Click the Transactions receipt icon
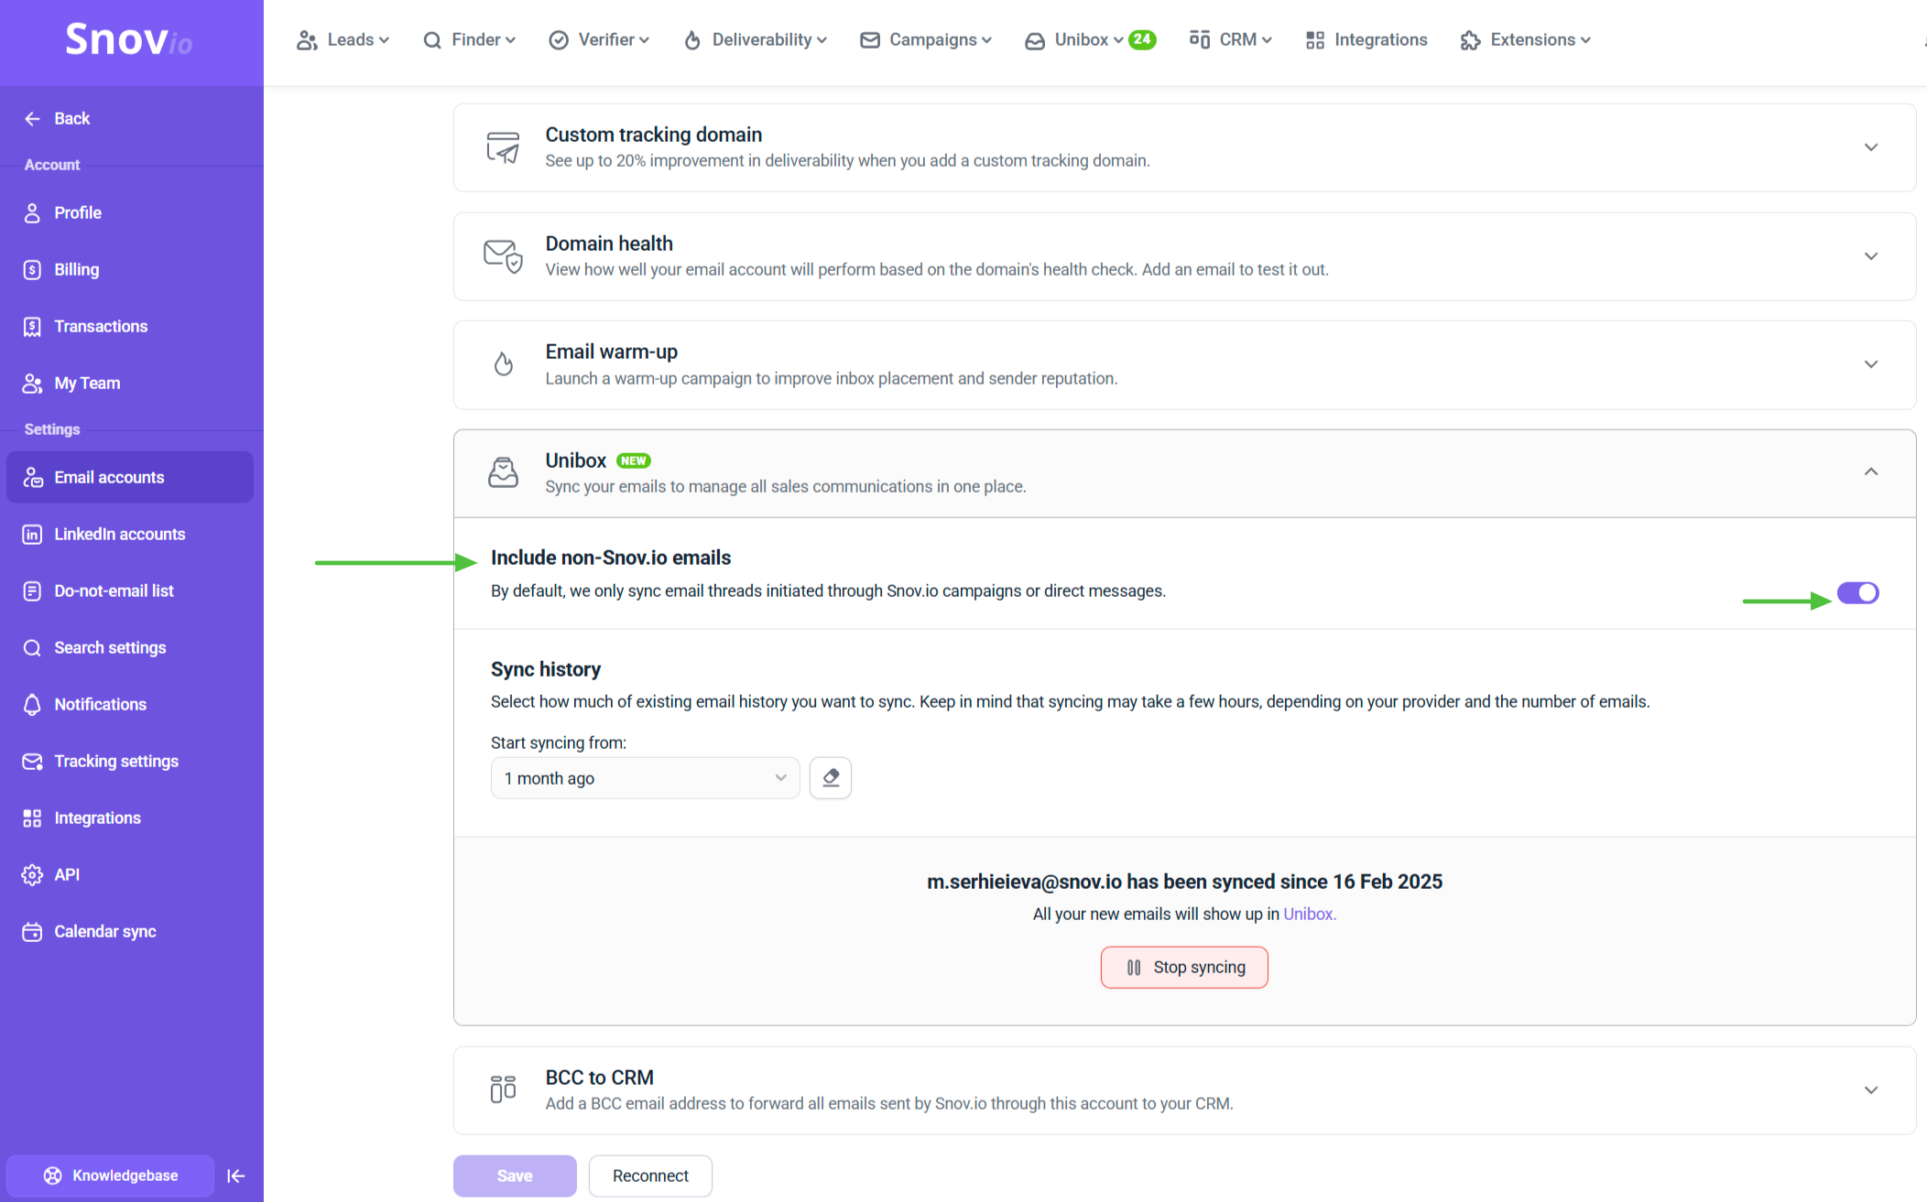 coord(32,326)
